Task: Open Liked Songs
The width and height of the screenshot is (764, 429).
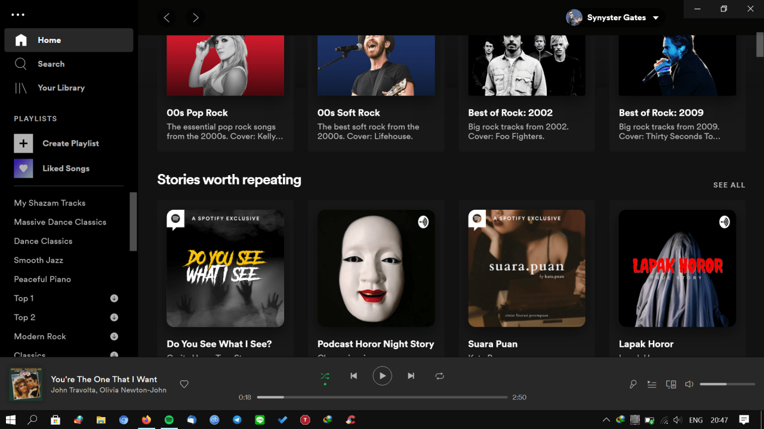Action: pos(52,169)
